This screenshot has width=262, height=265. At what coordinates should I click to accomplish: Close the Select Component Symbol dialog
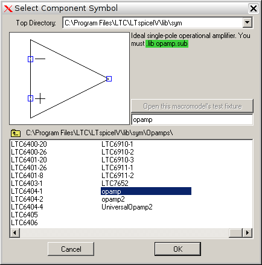[253, 8]
